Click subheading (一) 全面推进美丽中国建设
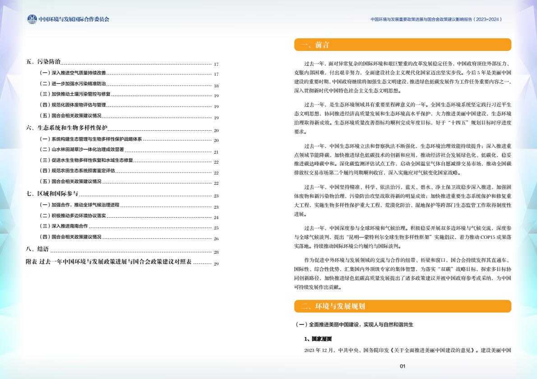Screen dimensions: 537x379 (x=354, y=324)
